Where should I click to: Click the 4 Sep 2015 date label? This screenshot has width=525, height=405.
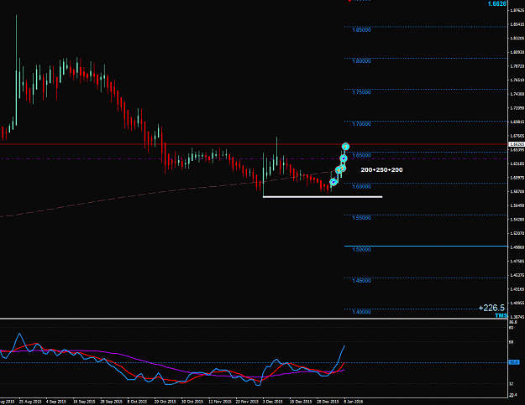tap(56, 402)
